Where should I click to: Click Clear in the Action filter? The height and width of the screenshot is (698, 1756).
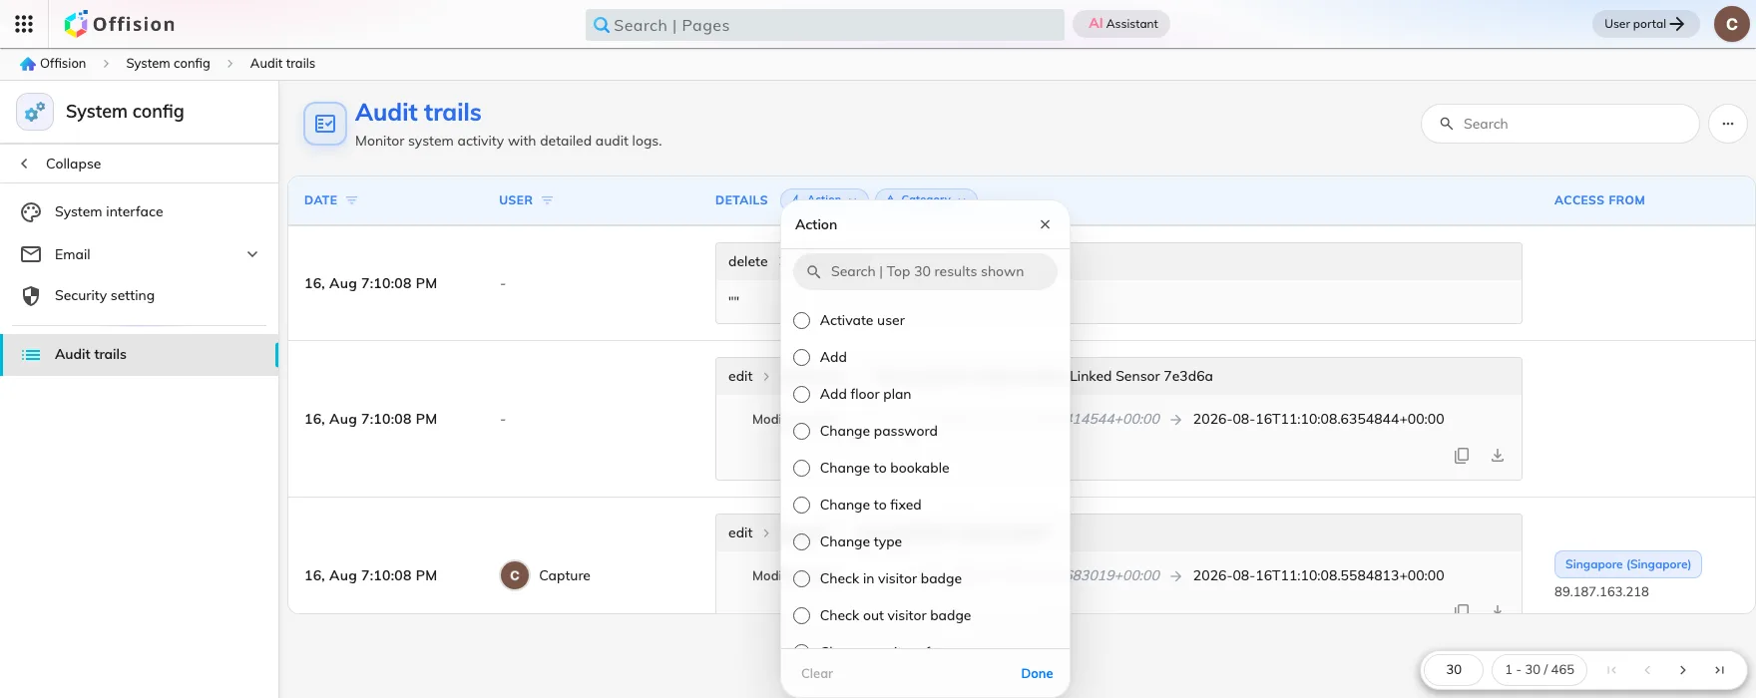tap(816, 673)
